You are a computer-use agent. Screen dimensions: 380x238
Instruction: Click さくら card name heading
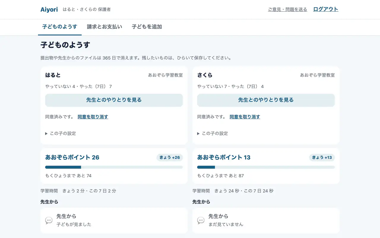pyautogui.click(x=205, y=75)
